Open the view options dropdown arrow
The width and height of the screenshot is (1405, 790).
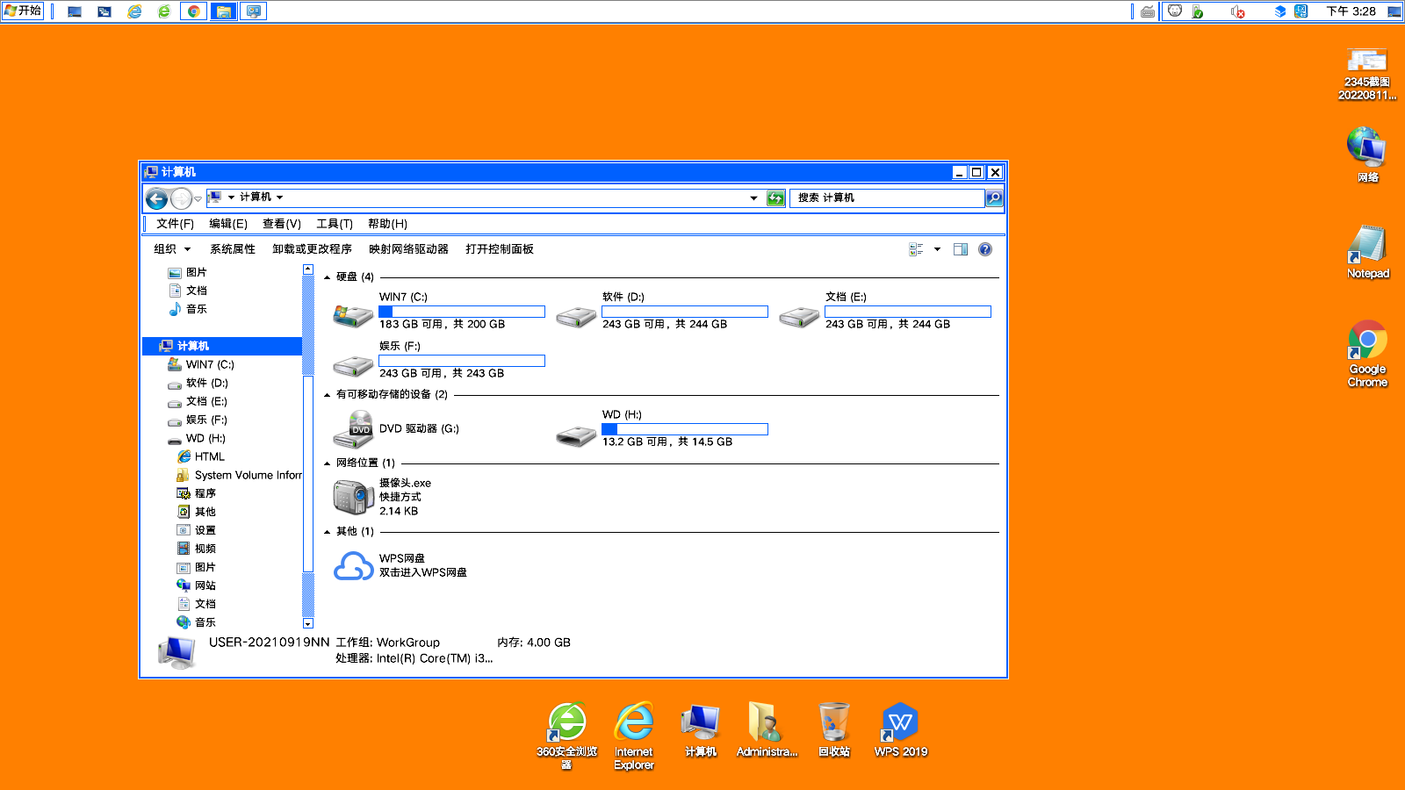[937, 249]
